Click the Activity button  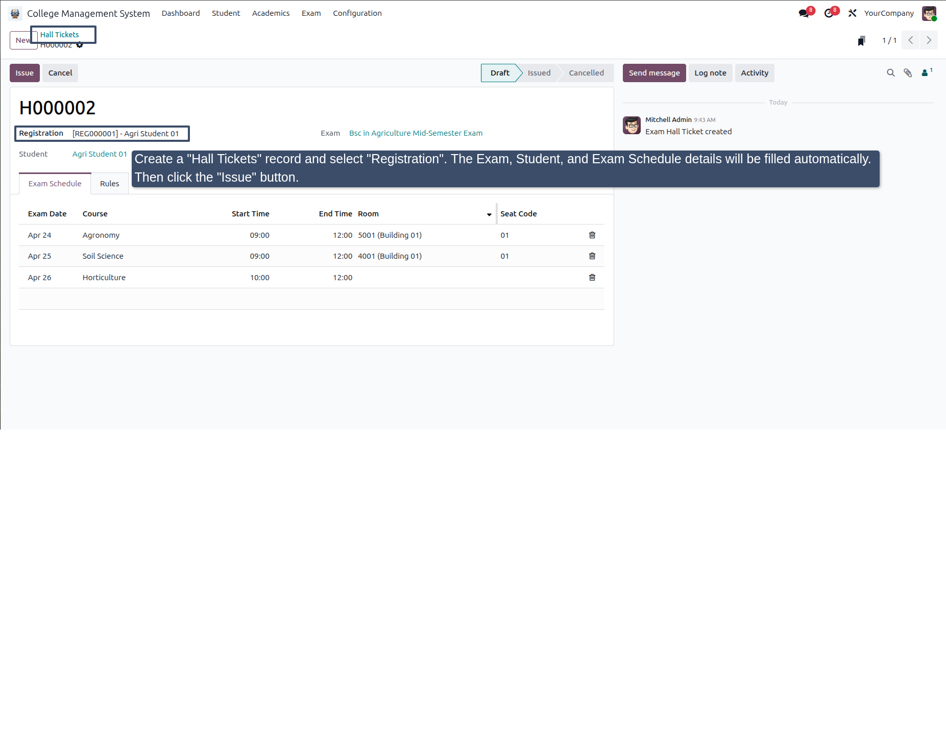coord(755,73)
